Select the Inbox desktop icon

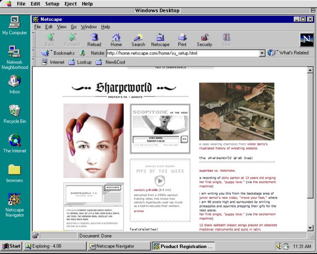tap(14, 85)
